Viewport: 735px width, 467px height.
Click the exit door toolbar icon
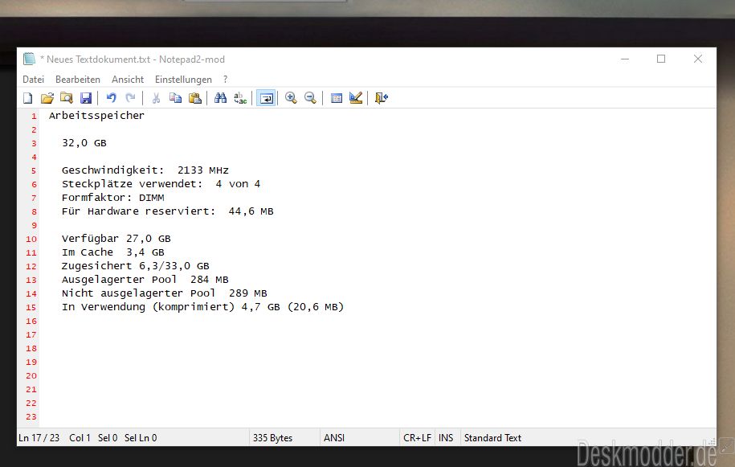click(x=381, y=98)
